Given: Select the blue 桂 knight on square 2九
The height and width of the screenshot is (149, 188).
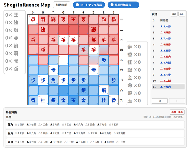Looking at the screenshot, I should click(103, 100).
